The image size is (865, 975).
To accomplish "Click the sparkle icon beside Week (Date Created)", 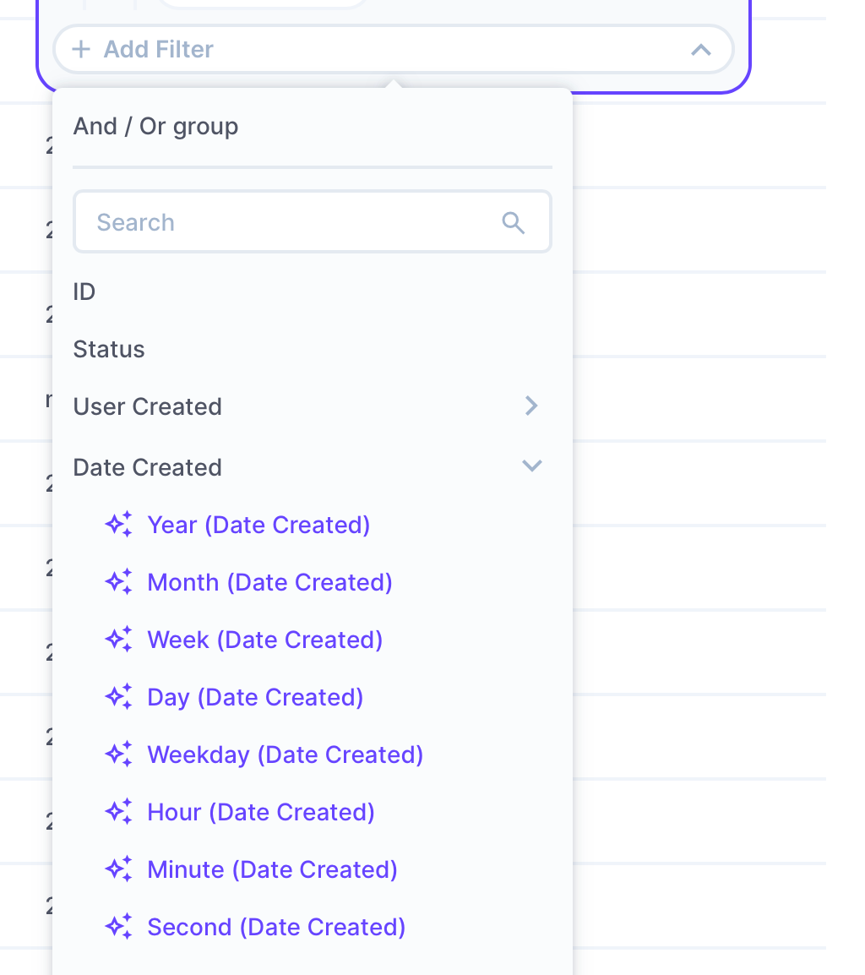I will [x=118, y=640].
